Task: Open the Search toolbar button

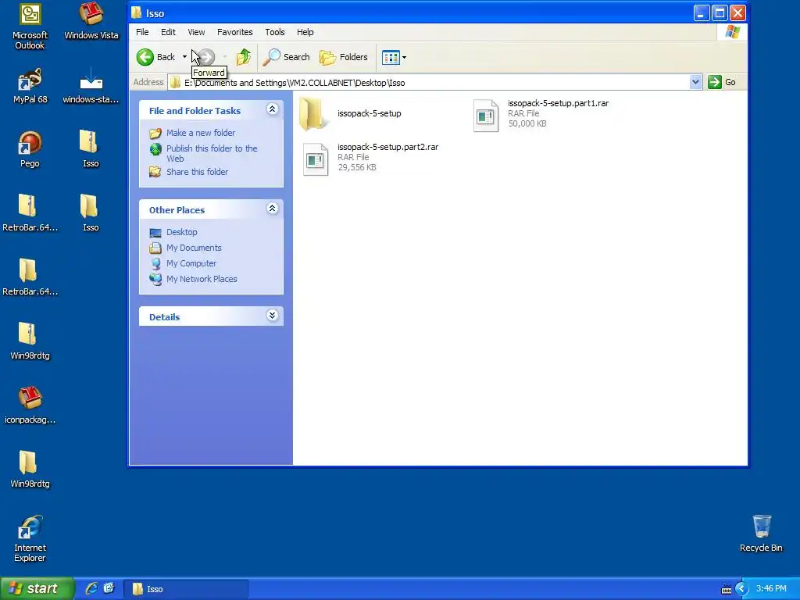Action: [286, 57]
